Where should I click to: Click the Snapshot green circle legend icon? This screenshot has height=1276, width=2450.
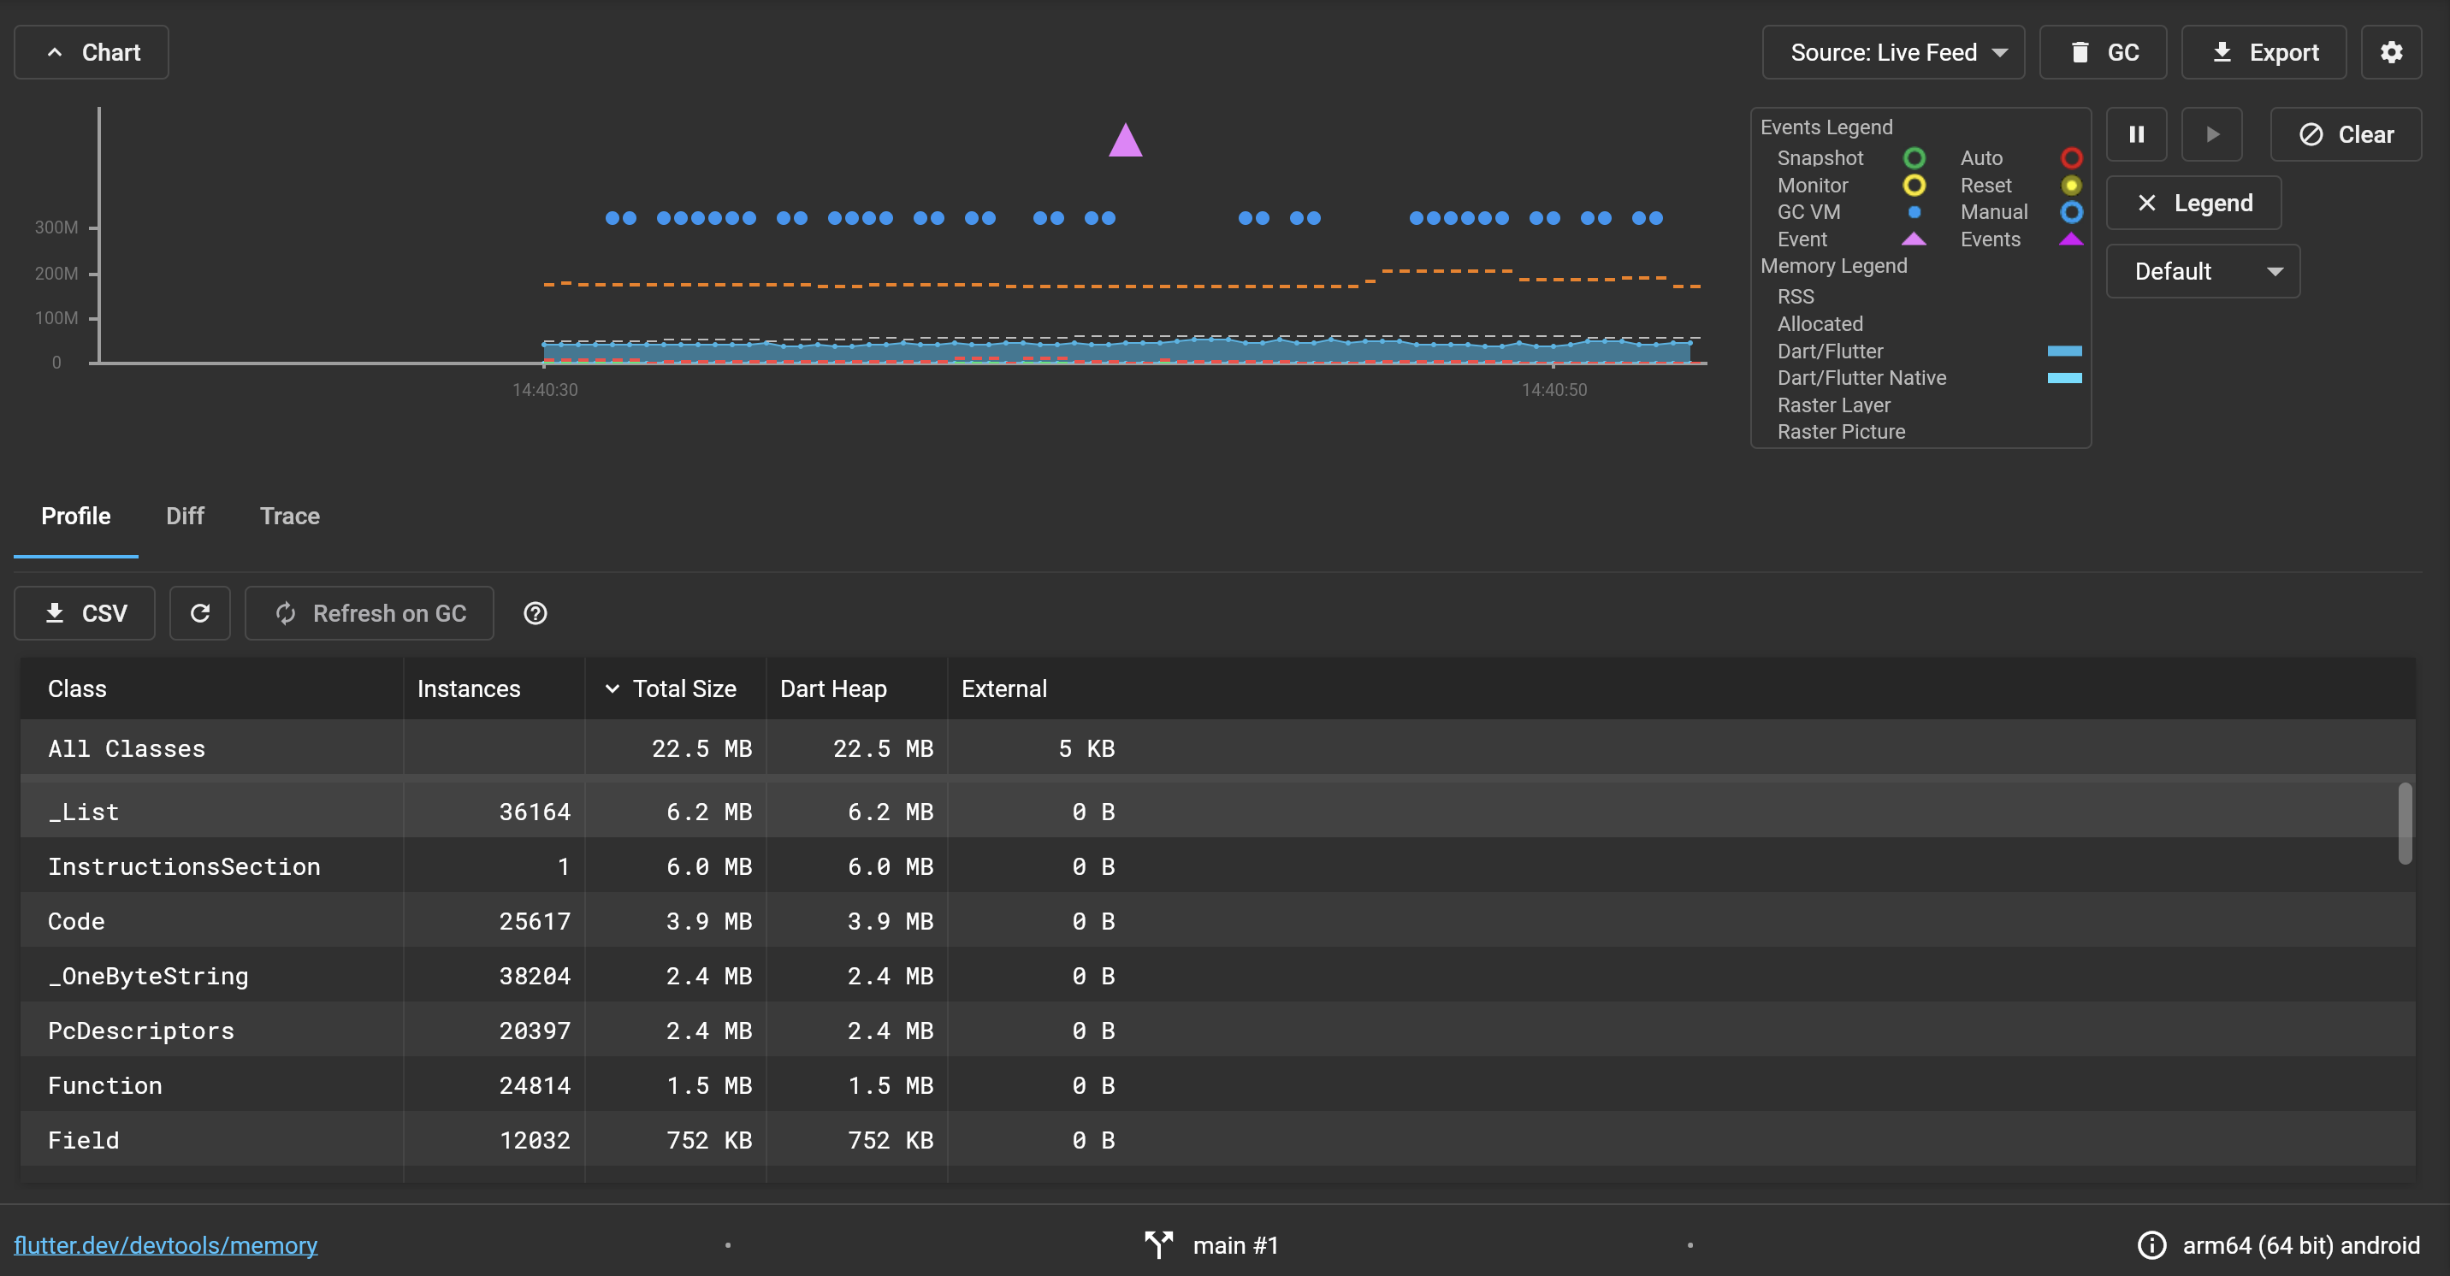coord(1914,158)
